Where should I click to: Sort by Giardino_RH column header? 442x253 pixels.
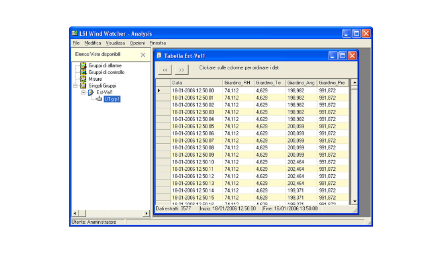tap(237, 82)
